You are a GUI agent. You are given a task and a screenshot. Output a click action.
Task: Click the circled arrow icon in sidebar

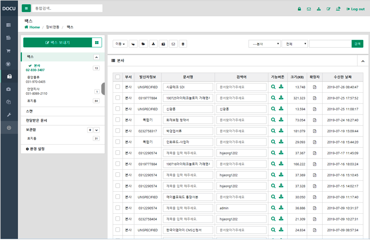coord(9,128)
